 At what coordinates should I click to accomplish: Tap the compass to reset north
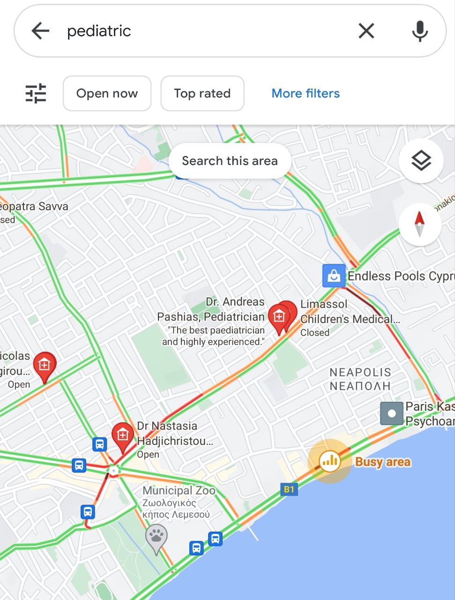[420, 224]
